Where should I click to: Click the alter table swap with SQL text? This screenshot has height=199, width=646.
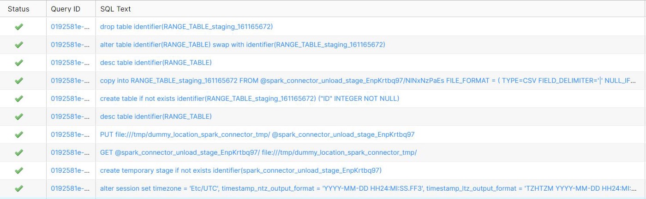tap(243, 45)
